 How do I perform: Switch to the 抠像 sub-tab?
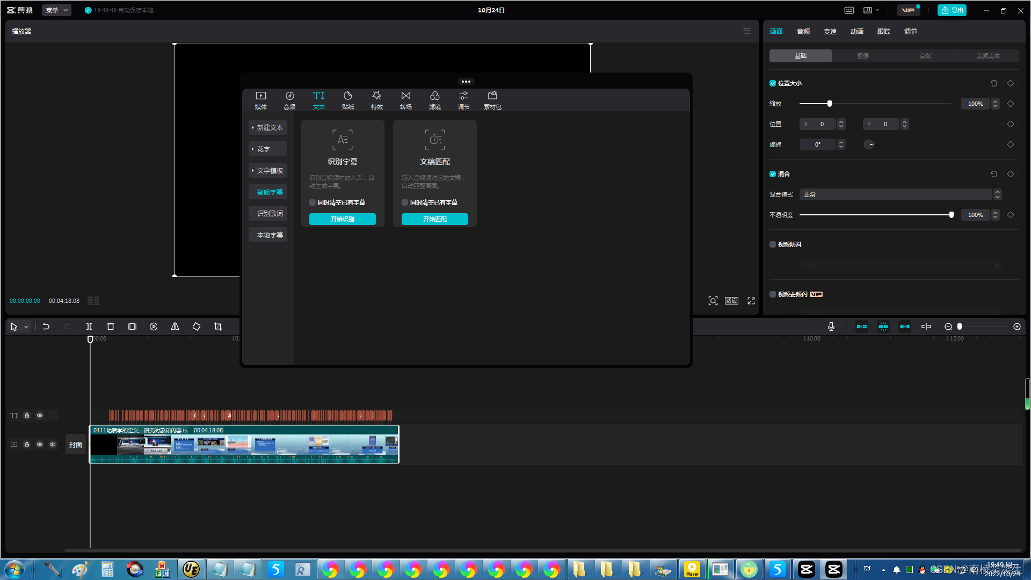coord(862,56)
